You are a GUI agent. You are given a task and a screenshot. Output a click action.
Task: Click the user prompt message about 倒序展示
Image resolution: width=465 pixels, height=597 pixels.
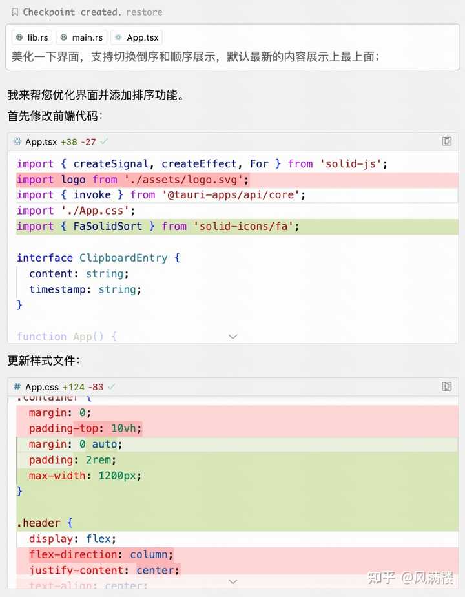coord(194,57)
